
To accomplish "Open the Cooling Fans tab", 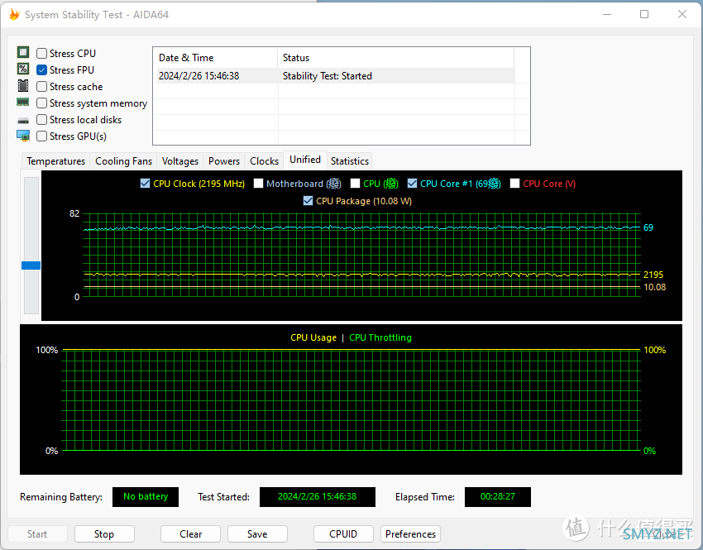I will (123, 161).
